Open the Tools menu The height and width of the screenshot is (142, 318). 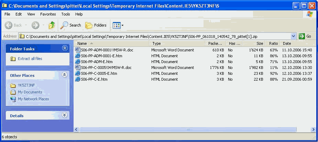click(66, 14)
